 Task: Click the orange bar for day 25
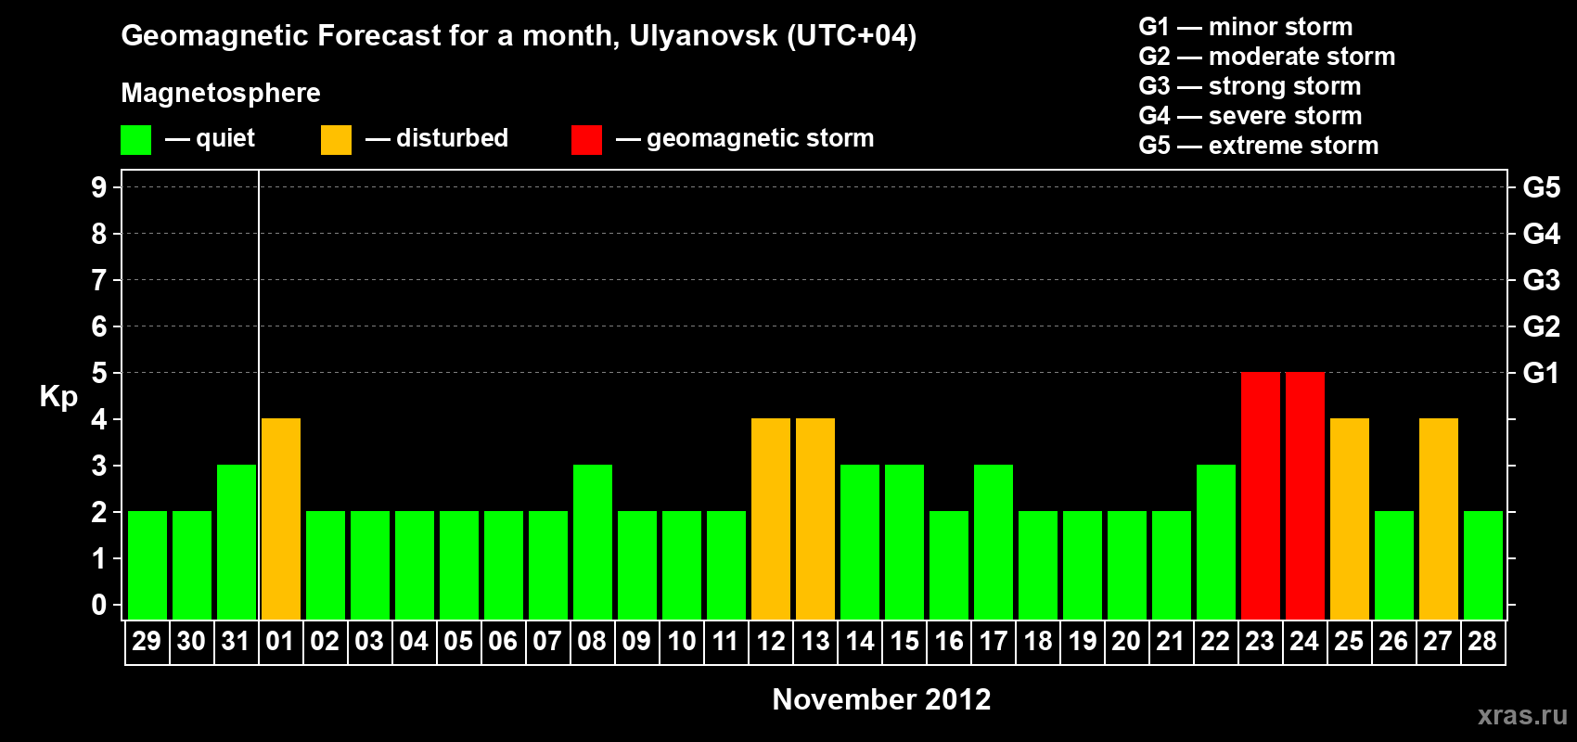pos(1350,518)
